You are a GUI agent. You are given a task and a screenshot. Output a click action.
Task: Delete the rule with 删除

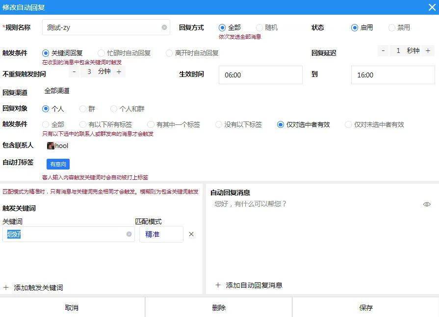pyautogui.click(x=219, y=308)
